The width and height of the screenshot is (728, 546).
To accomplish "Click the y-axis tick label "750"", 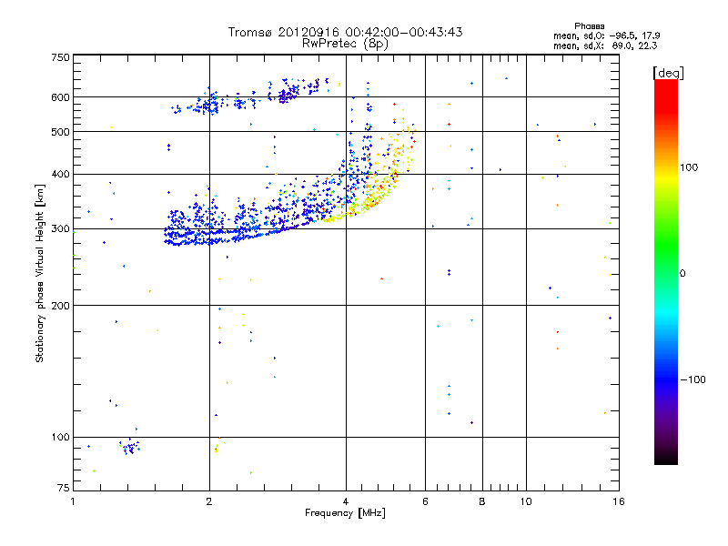I will [x=60, y=57].
